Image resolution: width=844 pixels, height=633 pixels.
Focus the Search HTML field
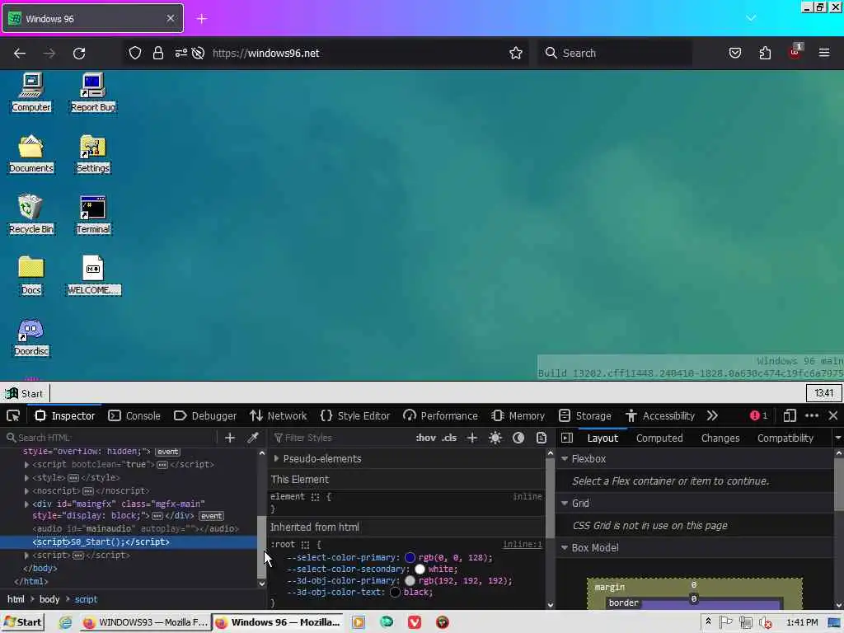pyautogui.click(x=110, y=438)
